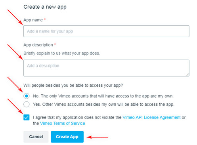Toggle the license agreement checkbox
The height and width of the screenshot is (145, 197).
coord(27,117)
